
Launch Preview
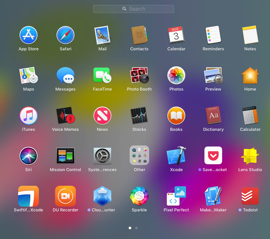click(x=213, y=75)
